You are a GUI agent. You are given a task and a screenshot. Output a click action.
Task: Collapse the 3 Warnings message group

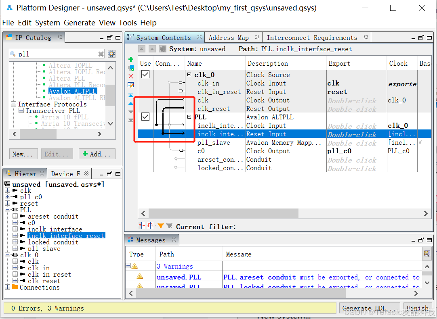pos(128,266)
